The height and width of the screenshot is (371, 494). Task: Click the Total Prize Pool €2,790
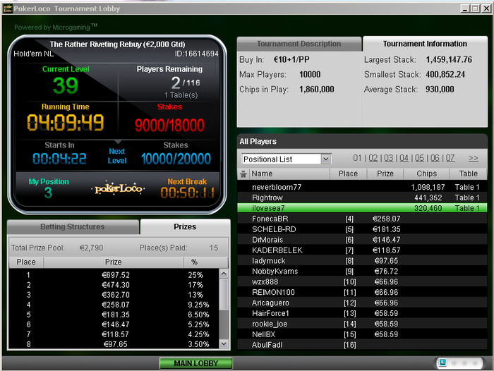tap(91, 248)
